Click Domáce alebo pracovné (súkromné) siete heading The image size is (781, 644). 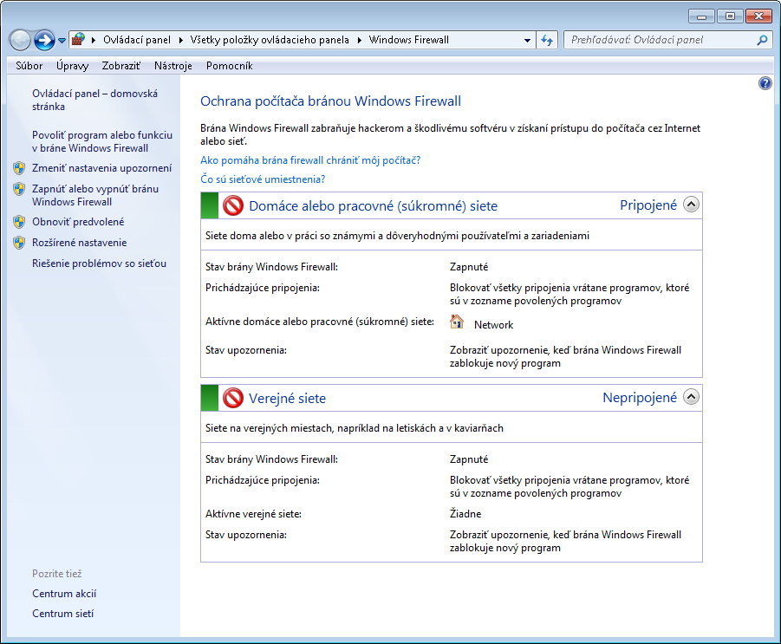(x=373, y=206)
